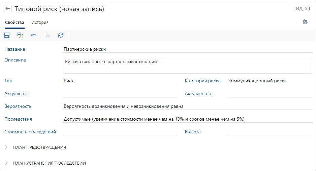Open the Последствия selection field
Screen dimensions: 316x171
click(x=187, y=119)
